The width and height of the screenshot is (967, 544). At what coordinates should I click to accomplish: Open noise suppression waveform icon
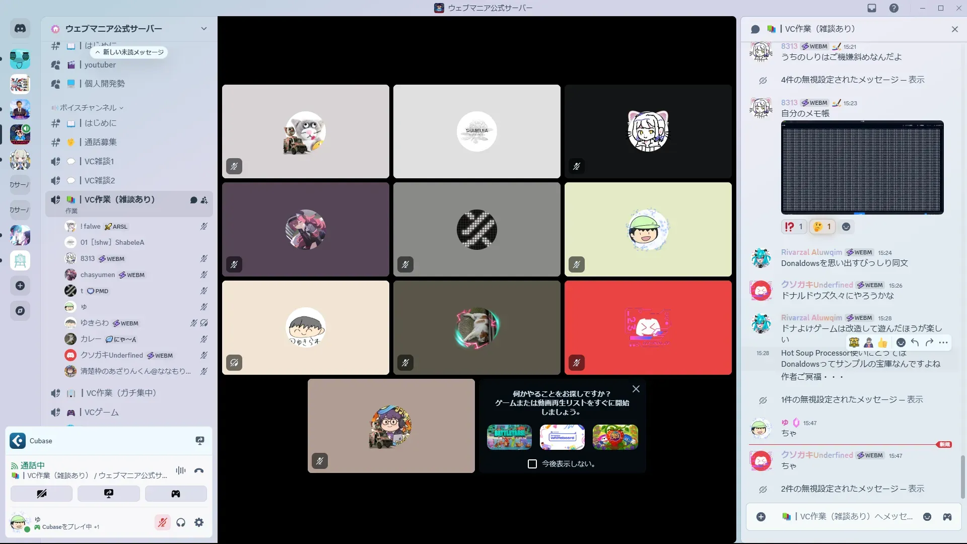point(180,470)
